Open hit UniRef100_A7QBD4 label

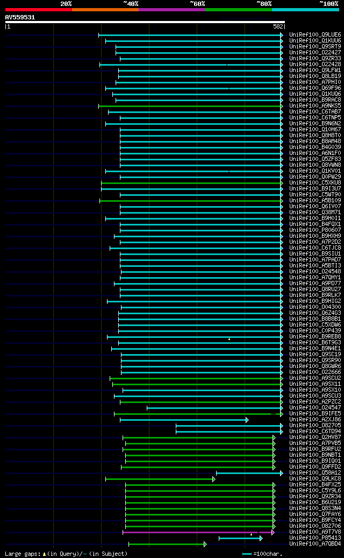315,543
